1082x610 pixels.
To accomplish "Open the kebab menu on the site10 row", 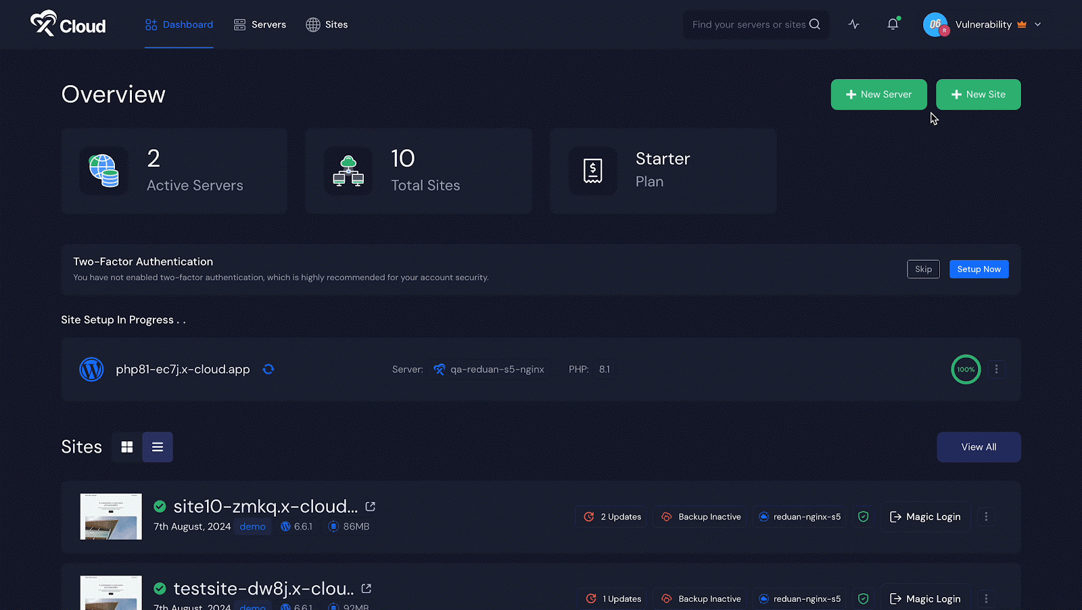I will pos(986,516).
